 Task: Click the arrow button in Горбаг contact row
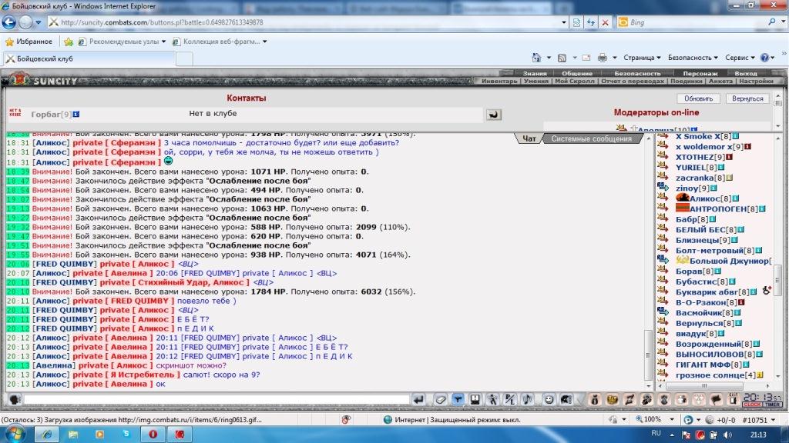494,115
